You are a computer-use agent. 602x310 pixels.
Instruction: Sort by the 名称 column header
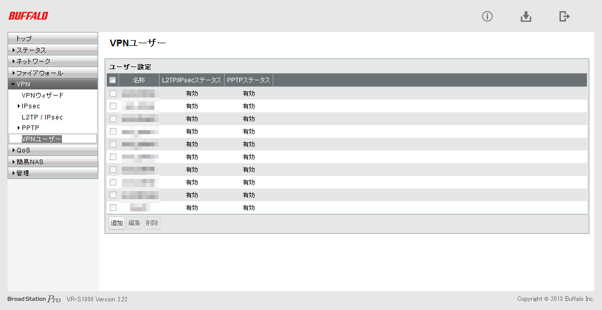click(x=139, y=80)
